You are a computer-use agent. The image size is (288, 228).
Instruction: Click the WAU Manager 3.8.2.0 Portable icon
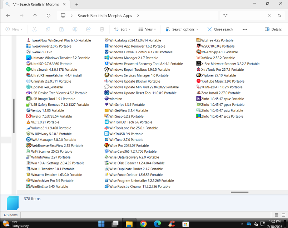click(x=28, y=139)
